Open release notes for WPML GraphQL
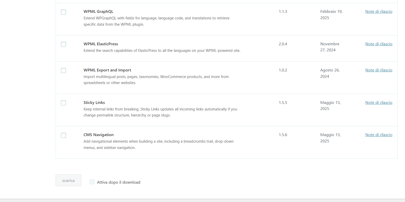Image resolution: width=405 pixels, height=202 pixels. tap(379, 12)
